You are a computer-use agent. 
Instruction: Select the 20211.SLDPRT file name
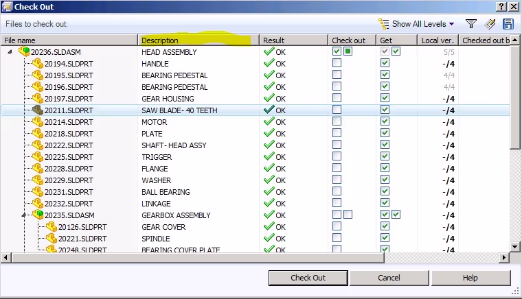pos(69,110)
